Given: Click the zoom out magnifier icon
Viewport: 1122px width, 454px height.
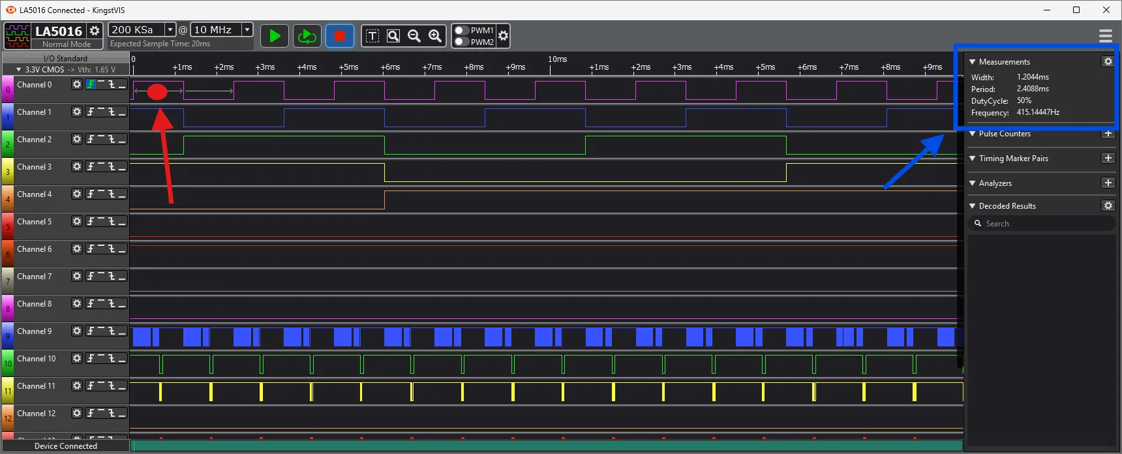Looking at the screenshot, I should coord(414,36).
